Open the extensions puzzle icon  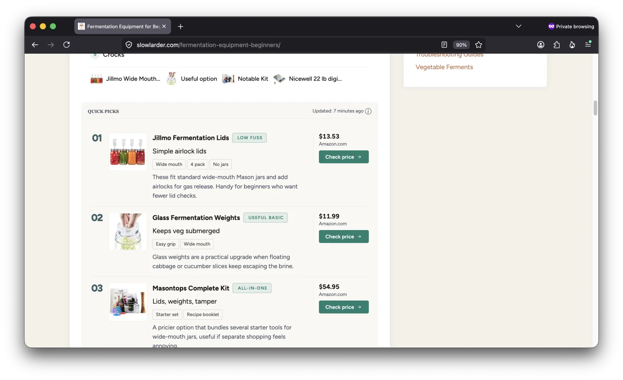point(556,45)
